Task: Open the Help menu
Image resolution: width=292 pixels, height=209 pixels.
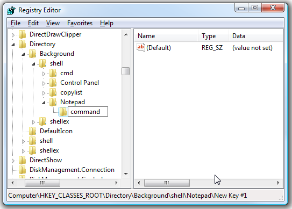Action: click(x=106, y=23)
